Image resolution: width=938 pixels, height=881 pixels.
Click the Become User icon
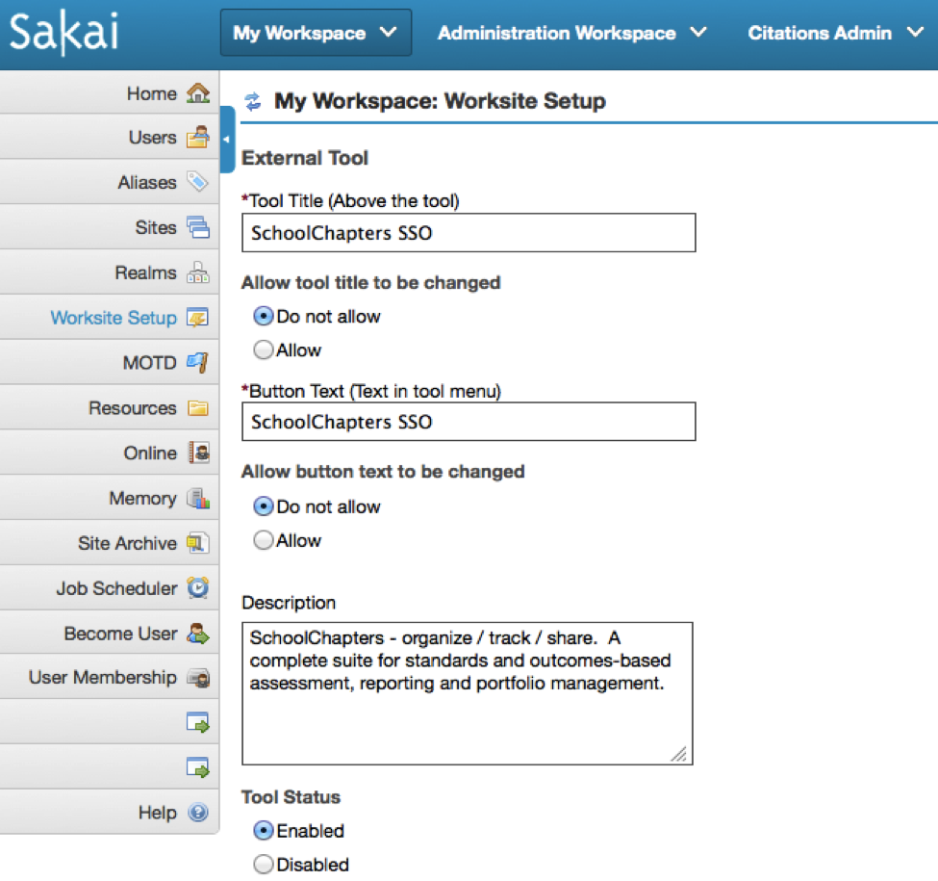(x=198, y=634)
